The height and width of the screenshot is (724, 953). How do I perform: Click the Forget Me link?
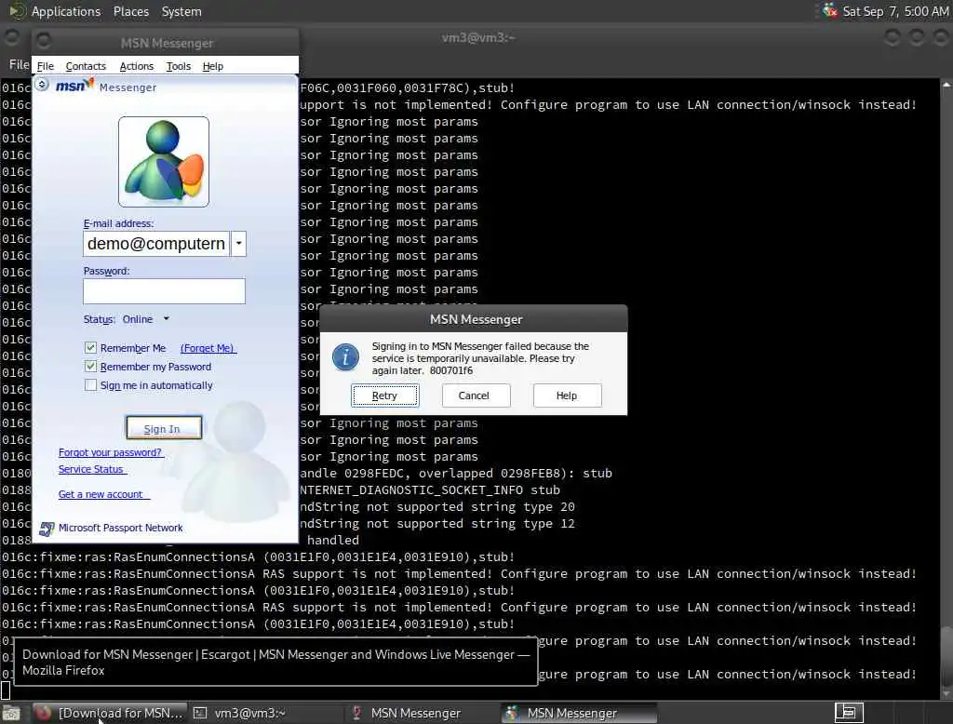tap(208, 348)
